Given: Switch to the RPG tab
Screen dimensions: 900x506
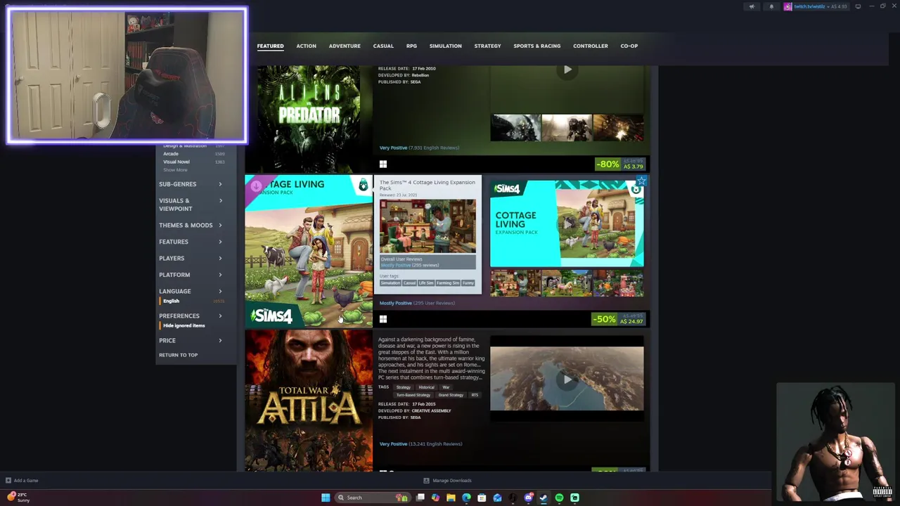Looking at the screenshot, I should click(411, 46).
